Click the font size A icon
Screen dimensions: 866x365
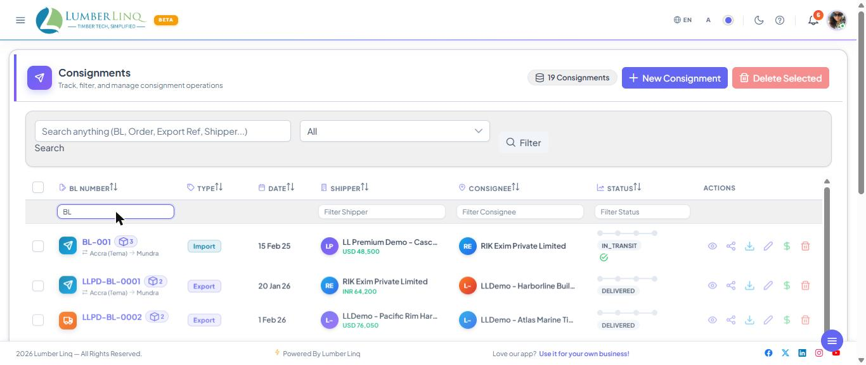click(x=708, y=20)
